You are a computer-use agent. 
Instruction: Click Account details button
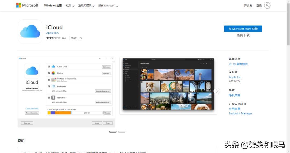pos(32,113)
